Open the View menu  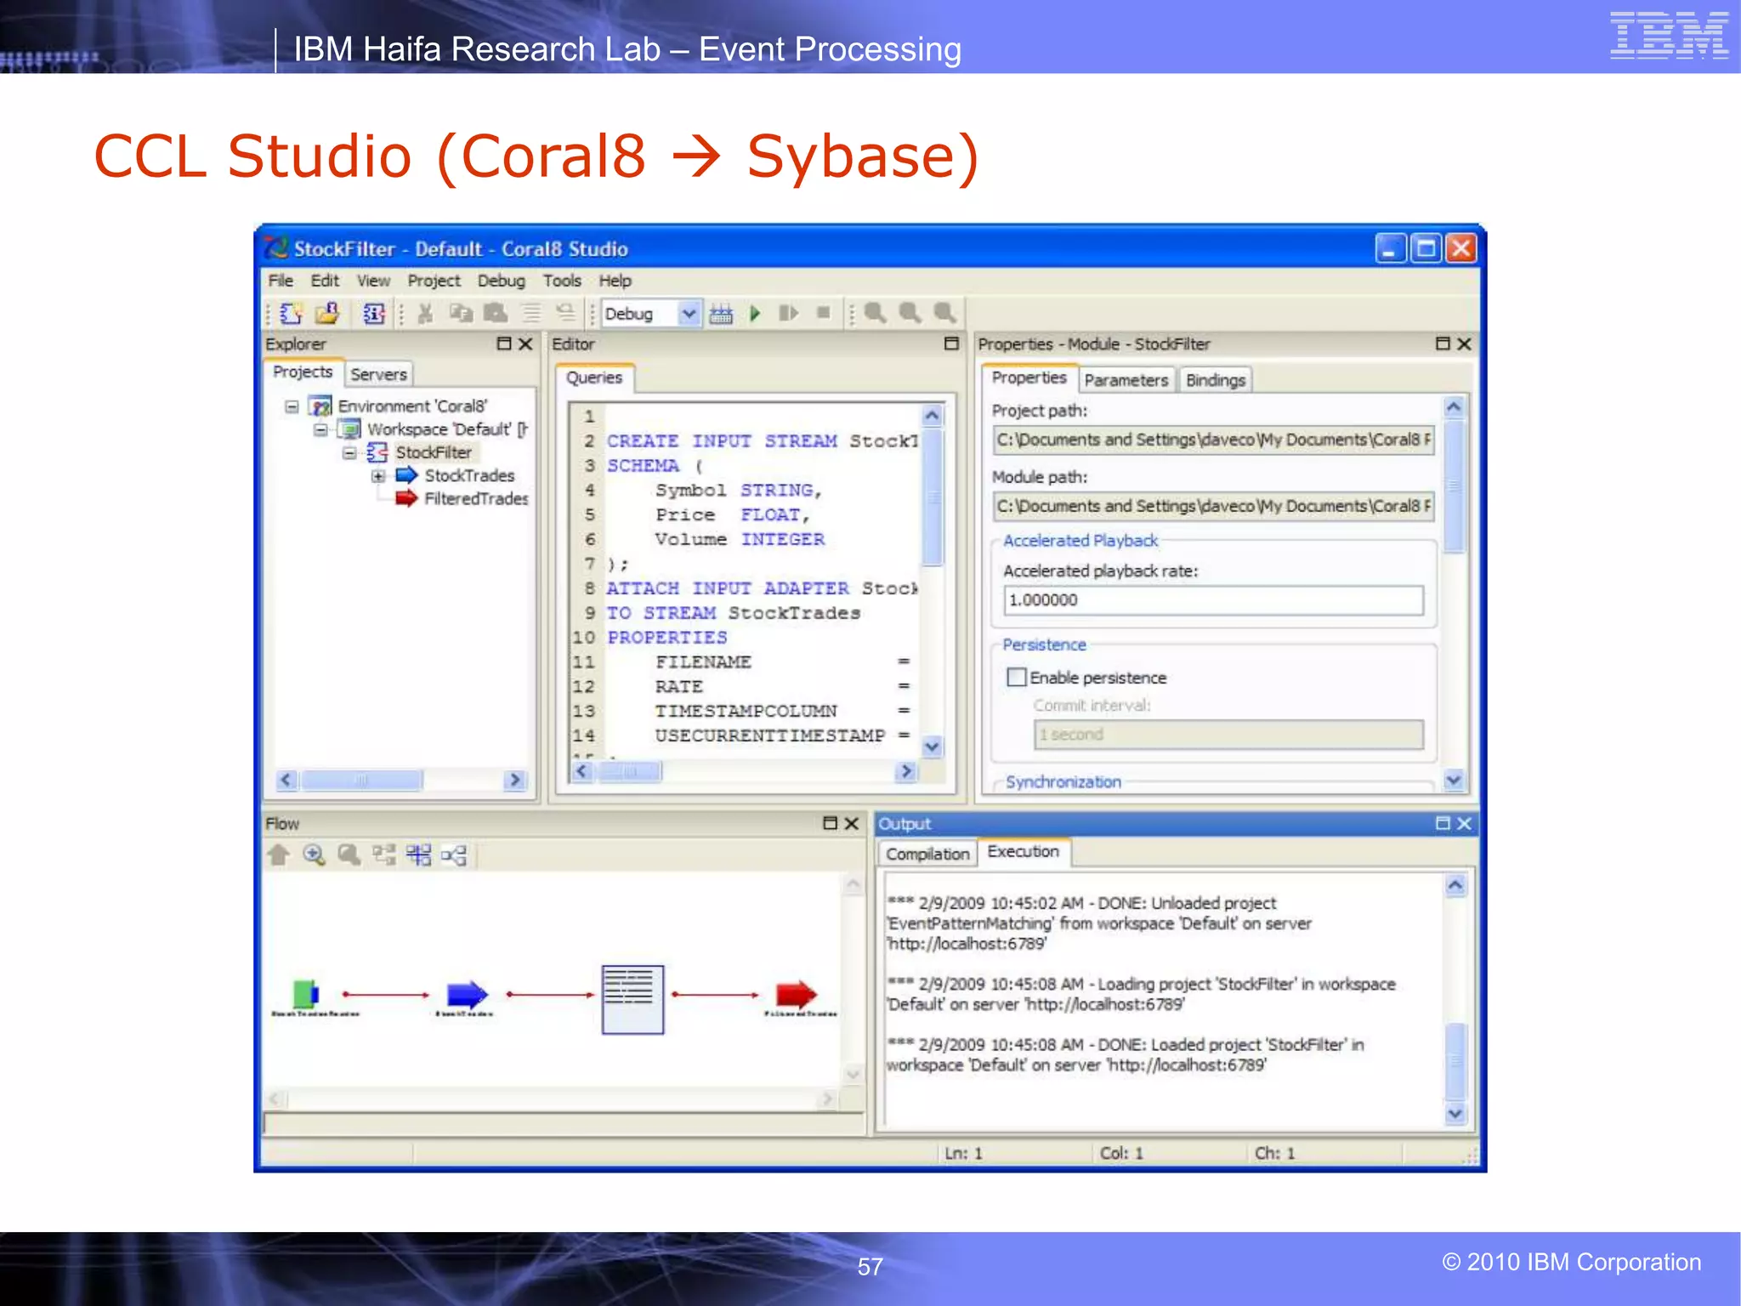pos(373,281)
